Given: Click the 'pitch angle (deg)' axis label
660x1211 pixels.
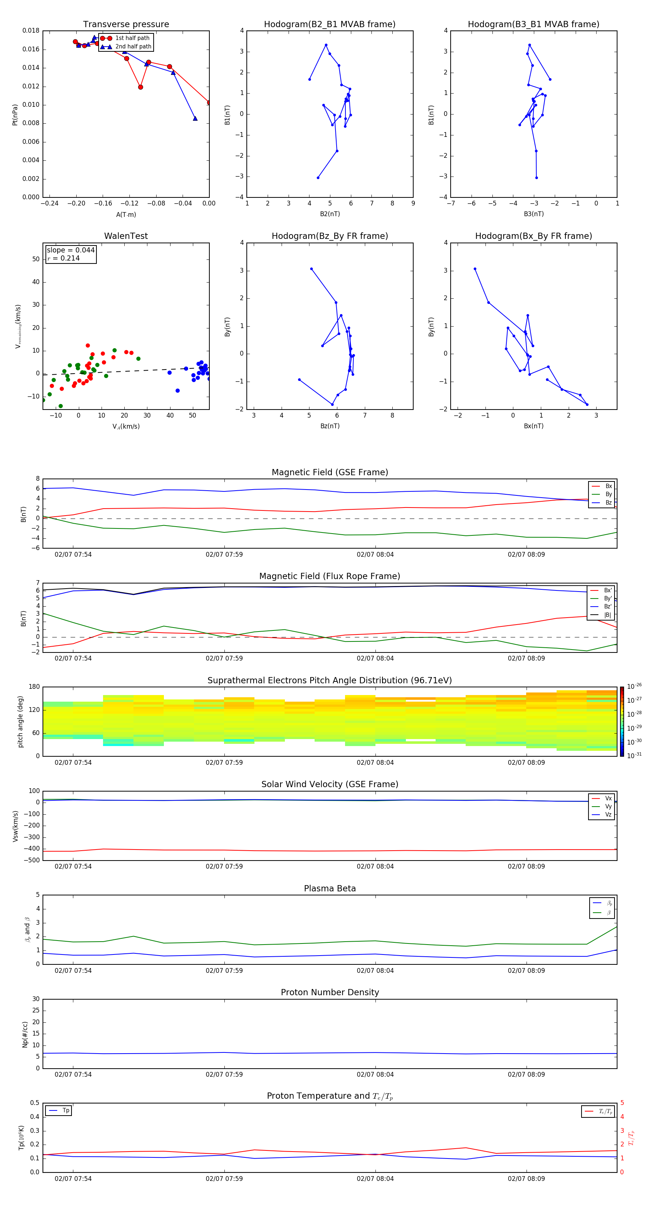Looking at the screenshot, I should pos(20,721).
